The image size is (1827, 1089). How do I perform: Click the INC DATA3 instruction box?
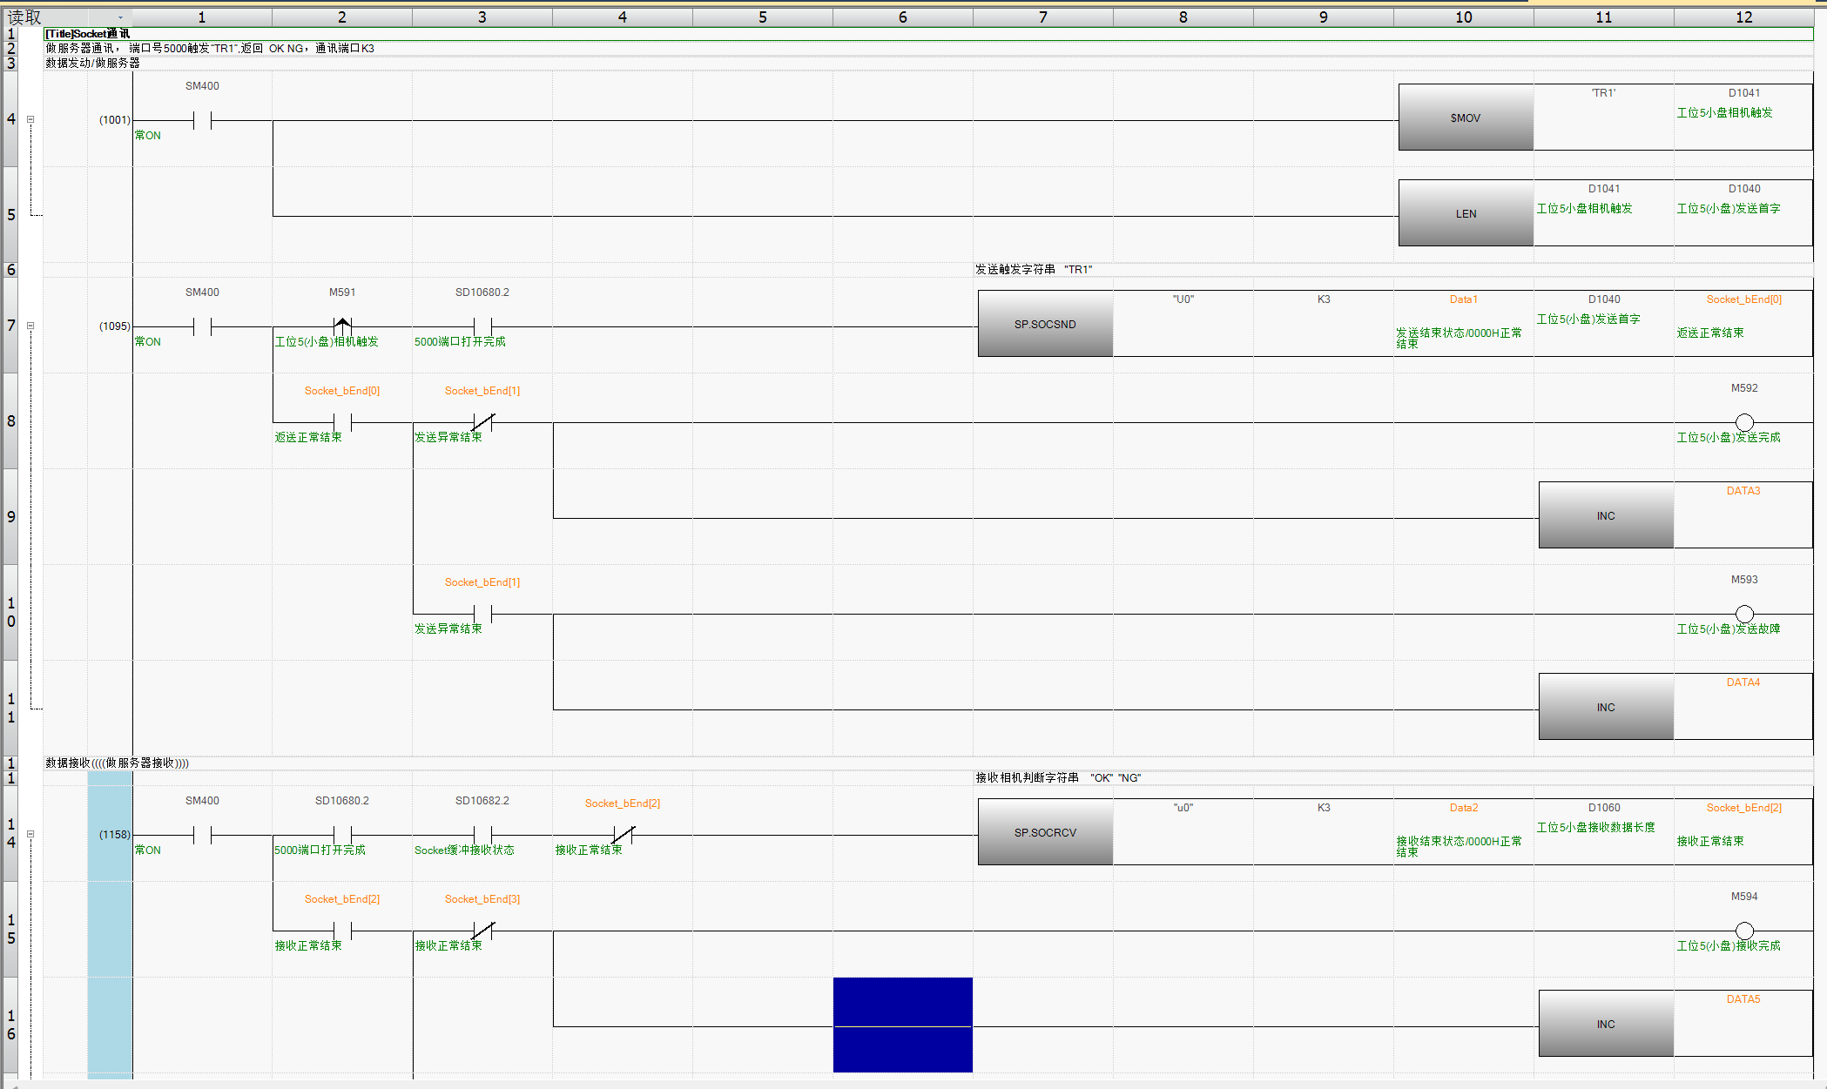tap(1605, 515)
